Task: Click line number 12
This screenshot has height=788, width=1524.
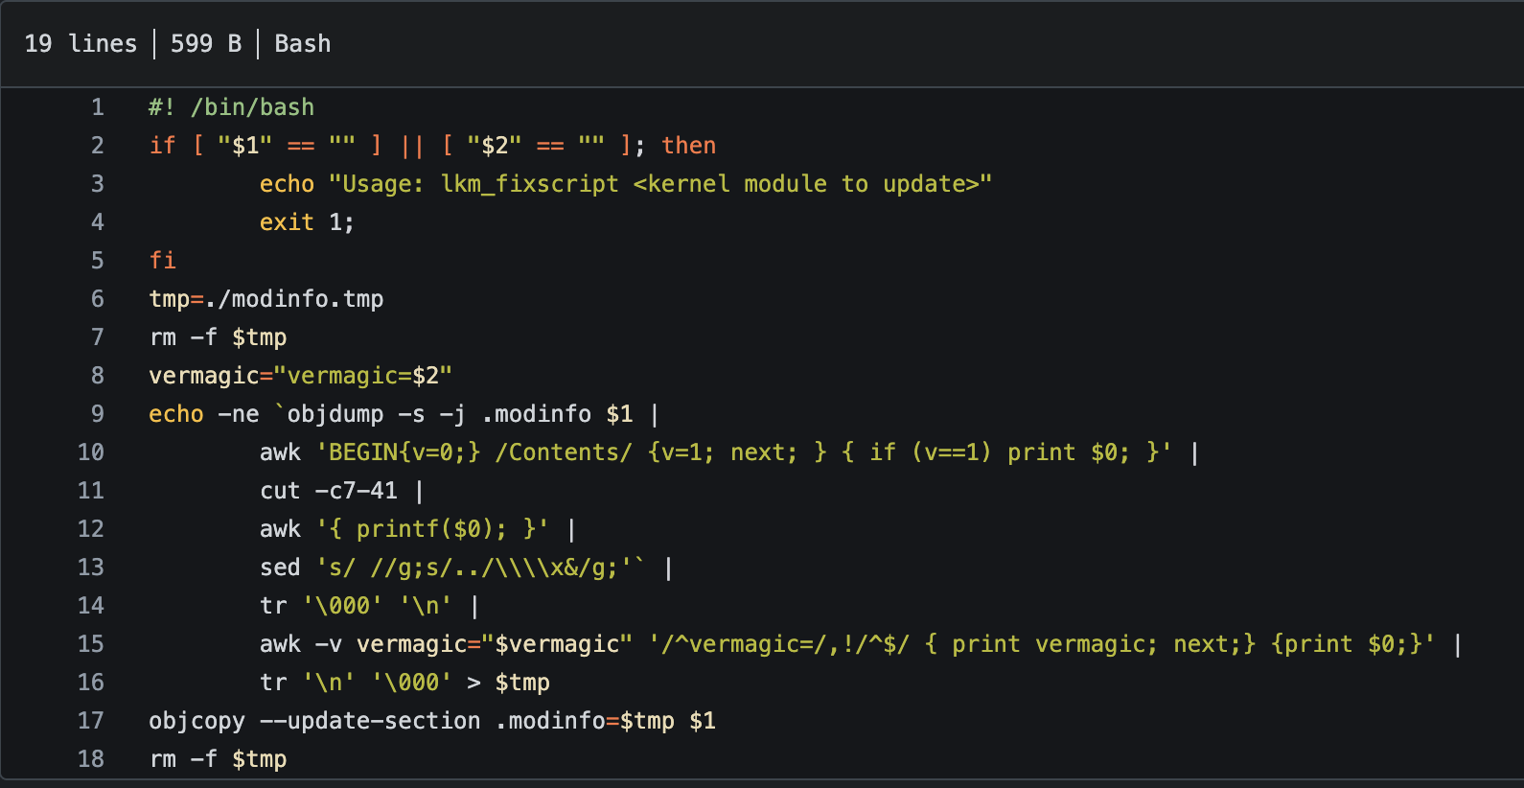Action: (91, 529)
